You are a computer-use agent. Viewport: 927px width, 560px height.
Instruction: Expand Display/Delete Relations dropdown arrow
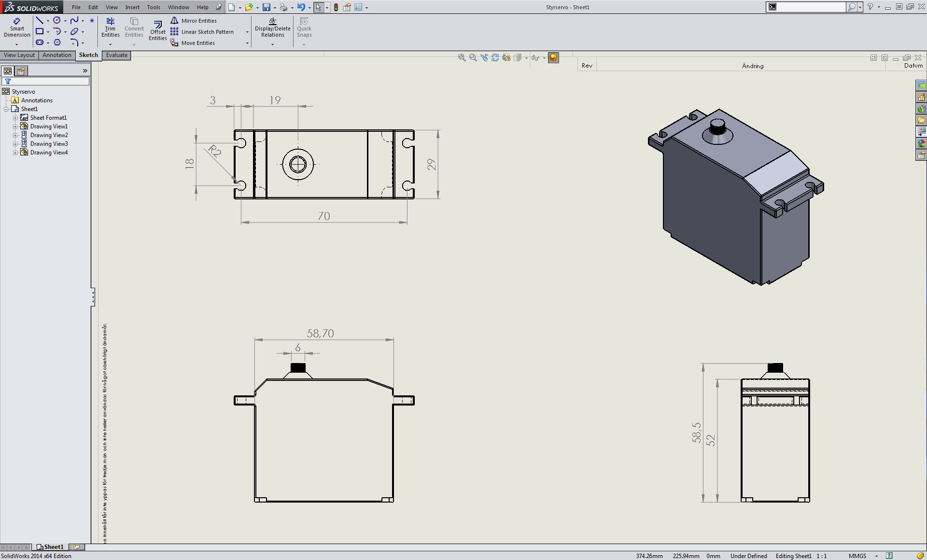273,44
